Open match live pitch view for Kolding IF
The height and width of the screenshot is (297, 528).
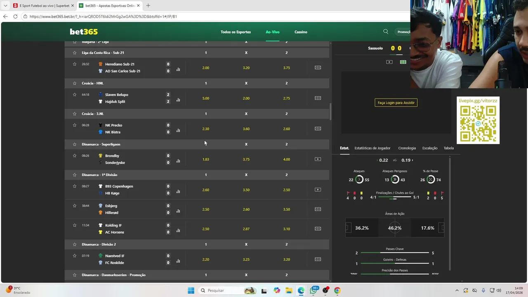pos(318,229)
